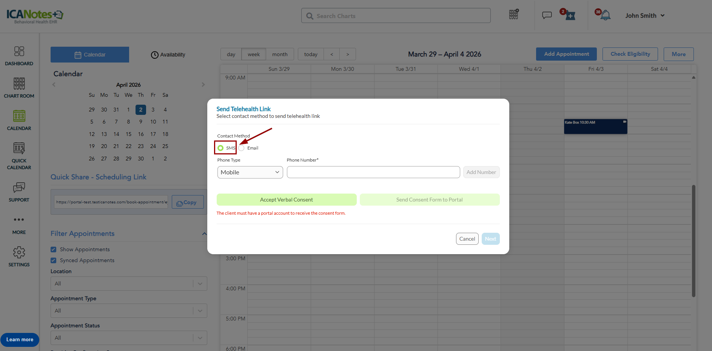Click the Phone Number input field
This screenshot has width=712, height=351.
point(373,172)
